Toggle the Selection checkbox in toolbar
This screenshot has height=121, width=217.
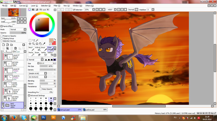[74, 10]
